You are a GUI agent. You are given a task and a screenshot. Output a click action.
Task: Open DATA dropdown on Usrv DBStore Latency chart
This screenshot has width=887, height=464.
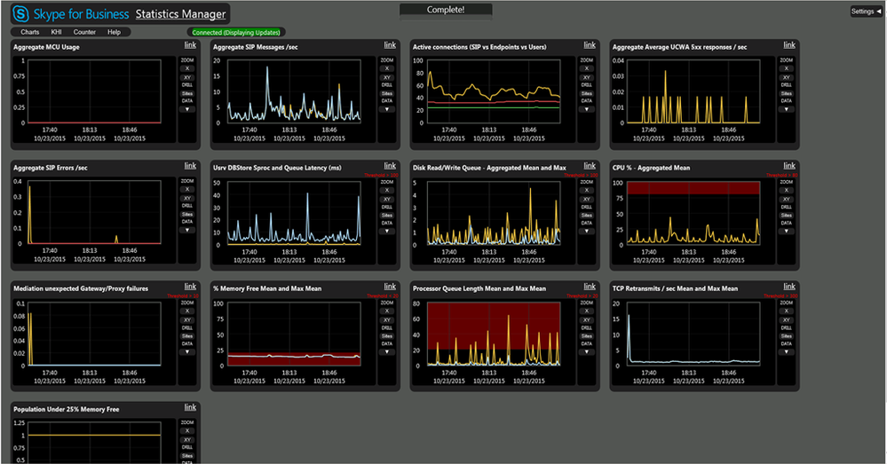(387, 232)
